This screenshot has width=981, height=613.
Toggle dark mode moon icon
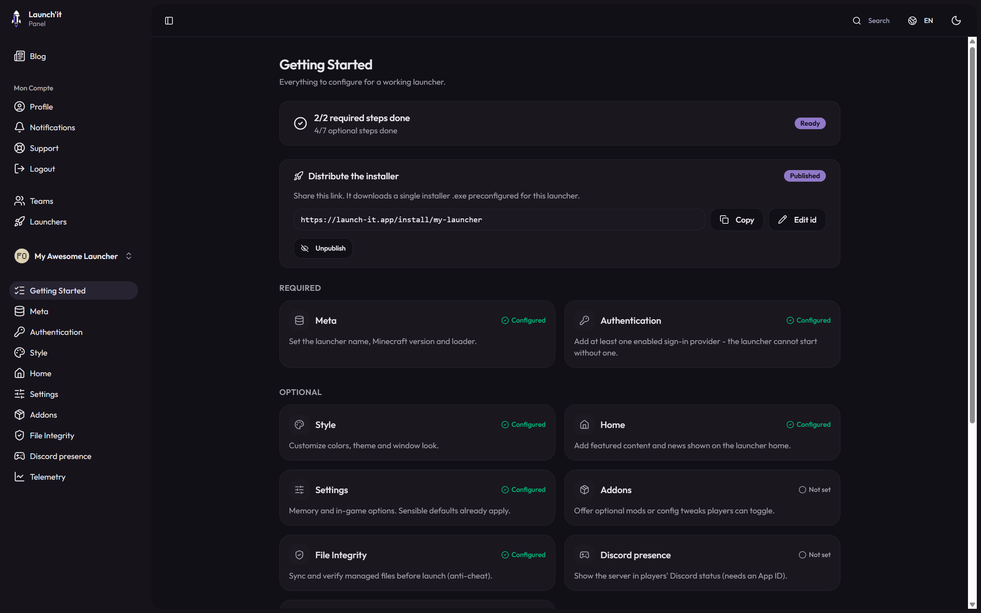click(956, 21)
